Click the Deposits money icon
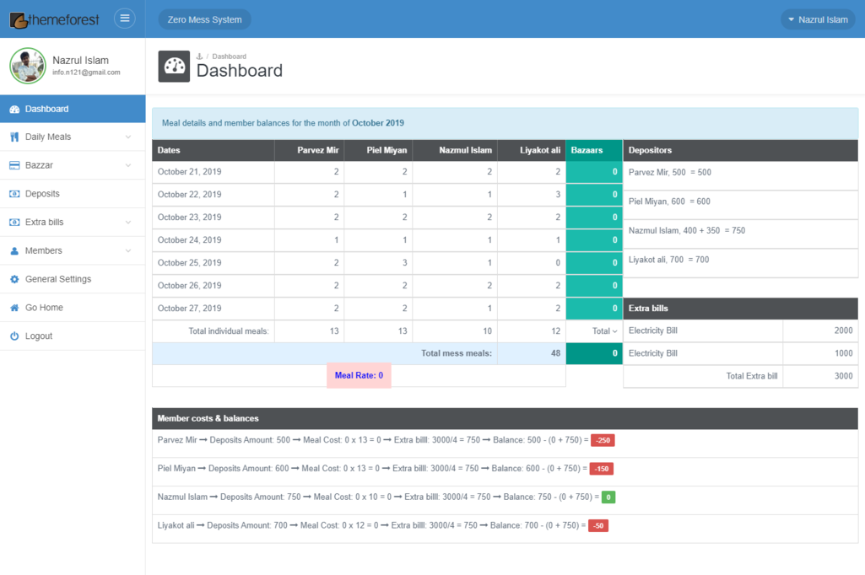Image resolution: width=865 pixels, height=575 pixels. click(14, 194)
